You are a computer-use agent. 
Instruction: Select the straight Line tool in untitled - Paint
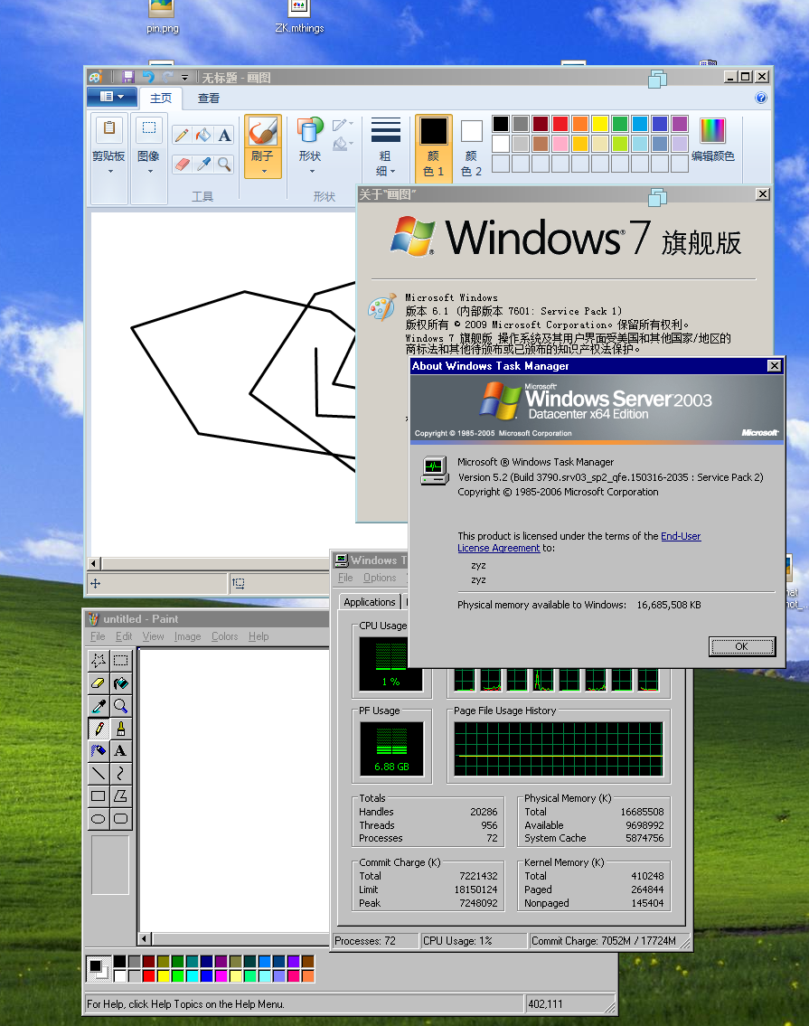[99, 774]
